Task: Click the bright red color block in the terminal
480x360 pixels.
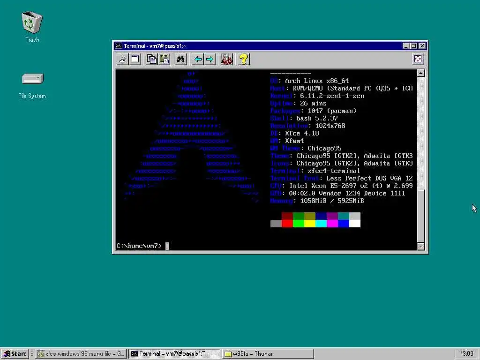Action: [287, 224]
